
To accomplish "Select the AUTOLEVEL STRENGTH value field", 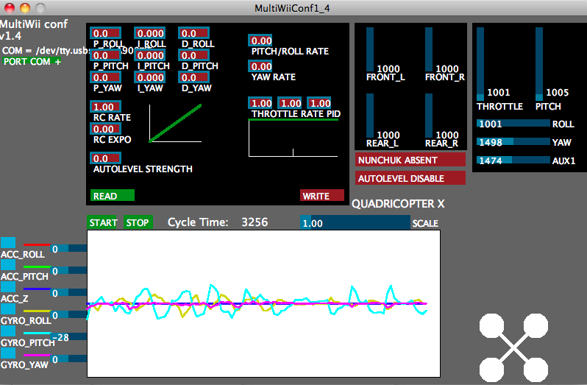I will click(x=106, y=158).
